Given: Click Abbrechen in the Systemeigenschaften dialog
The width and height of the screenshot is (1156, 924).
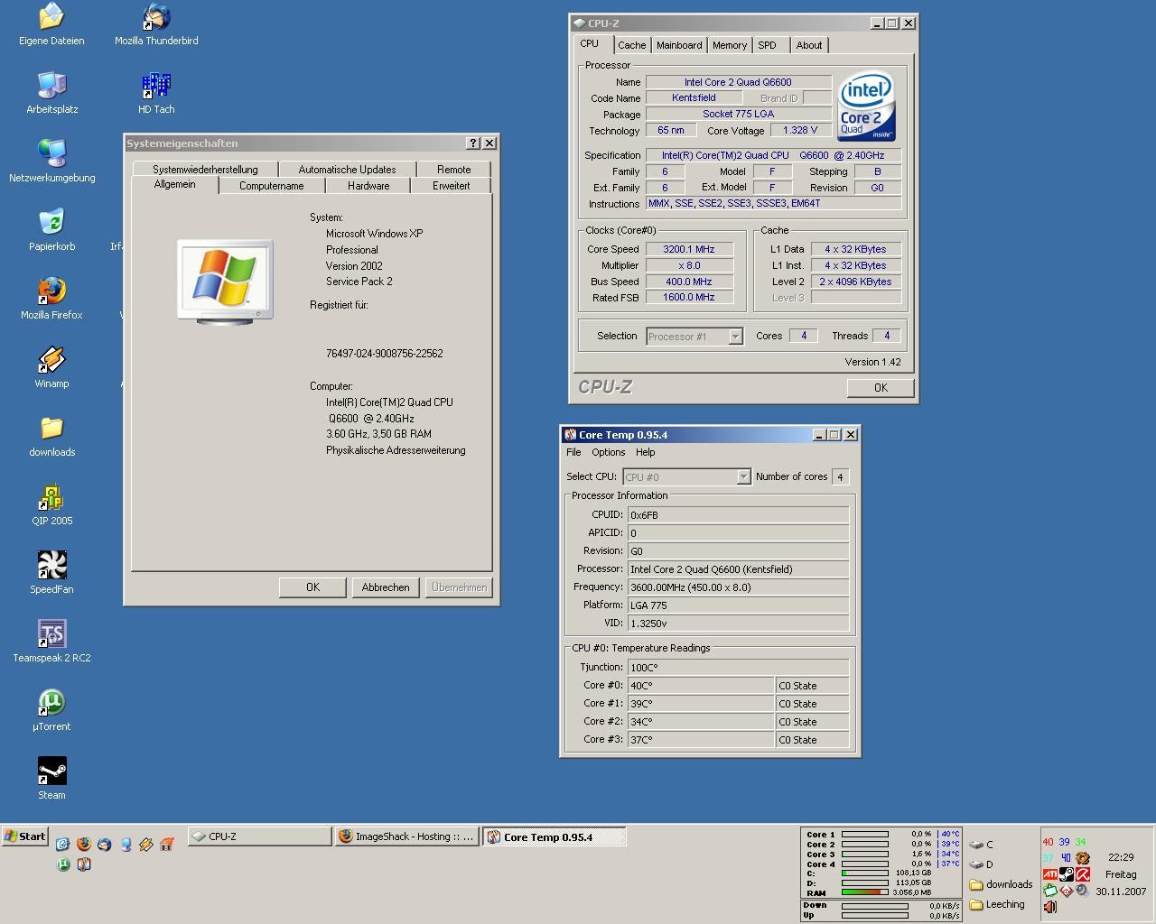Looking at the screenshot, I should pos(386,587).
